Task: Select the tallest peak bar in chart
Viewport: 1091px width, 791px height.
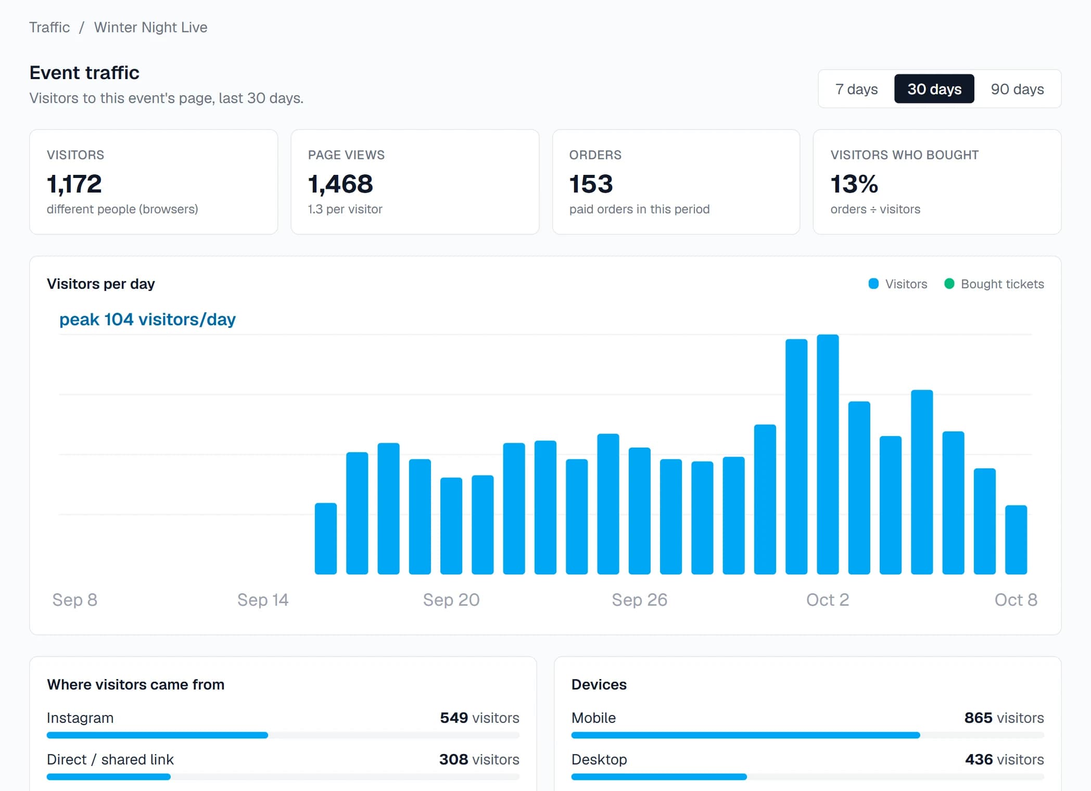Action: point(828,454)
